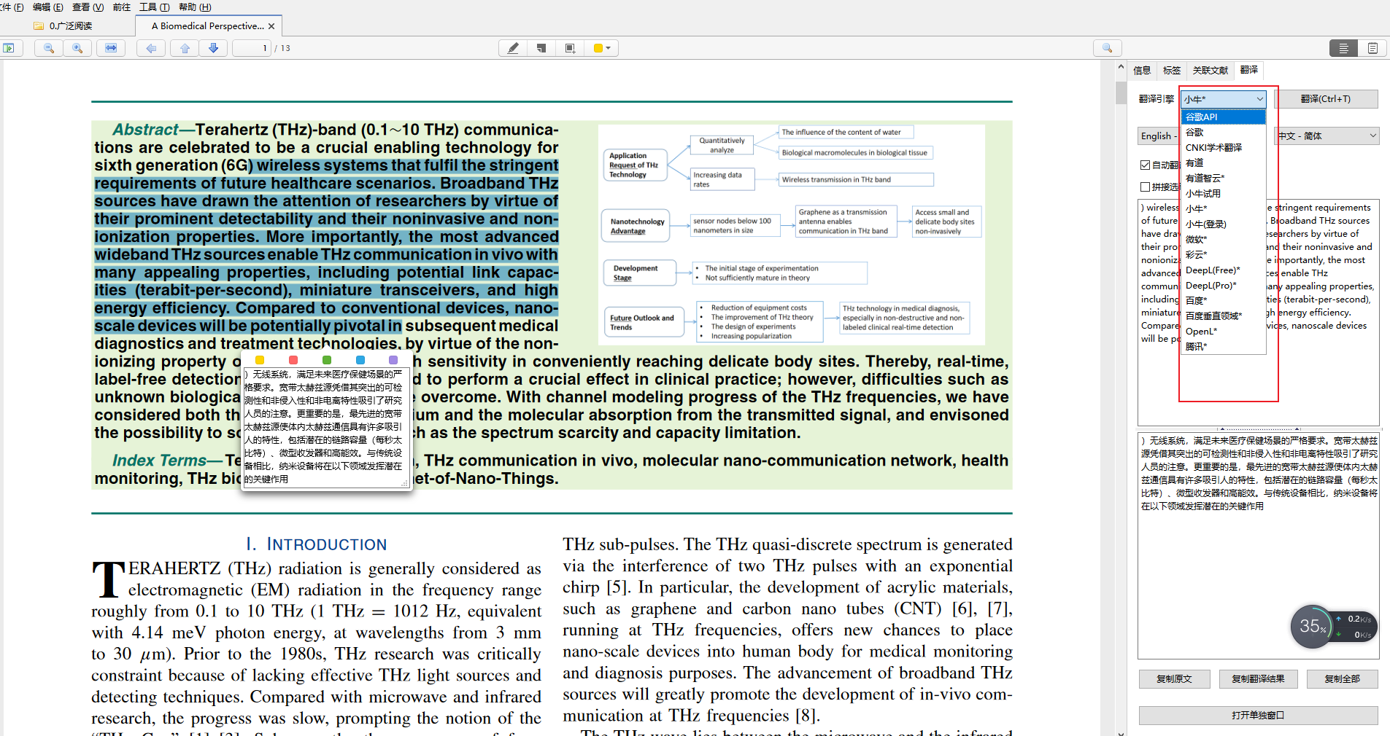Select the sticky note annotation tool
The height and width of the screenshot is (736, 1390).
pos(541,48)
